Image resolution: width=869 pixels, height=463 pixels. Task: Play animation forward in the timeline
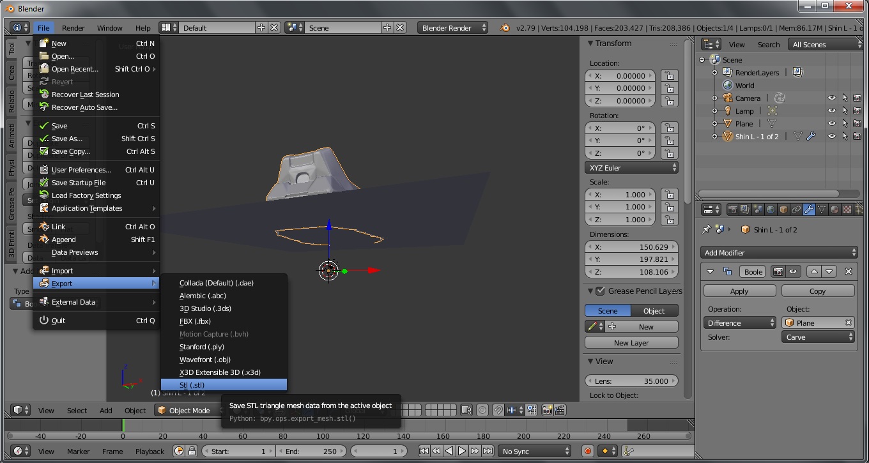pyautogui.click(x=462, y=451)
